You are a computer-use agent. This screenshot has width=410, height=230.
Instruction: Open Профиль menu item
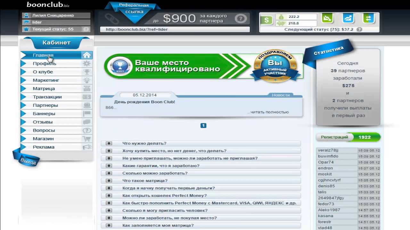coord(56,64)
